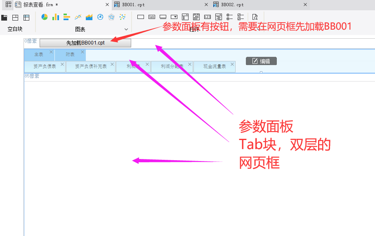Insert a line chart
This screenshot has width=375, height=236.
click(78, 17)
